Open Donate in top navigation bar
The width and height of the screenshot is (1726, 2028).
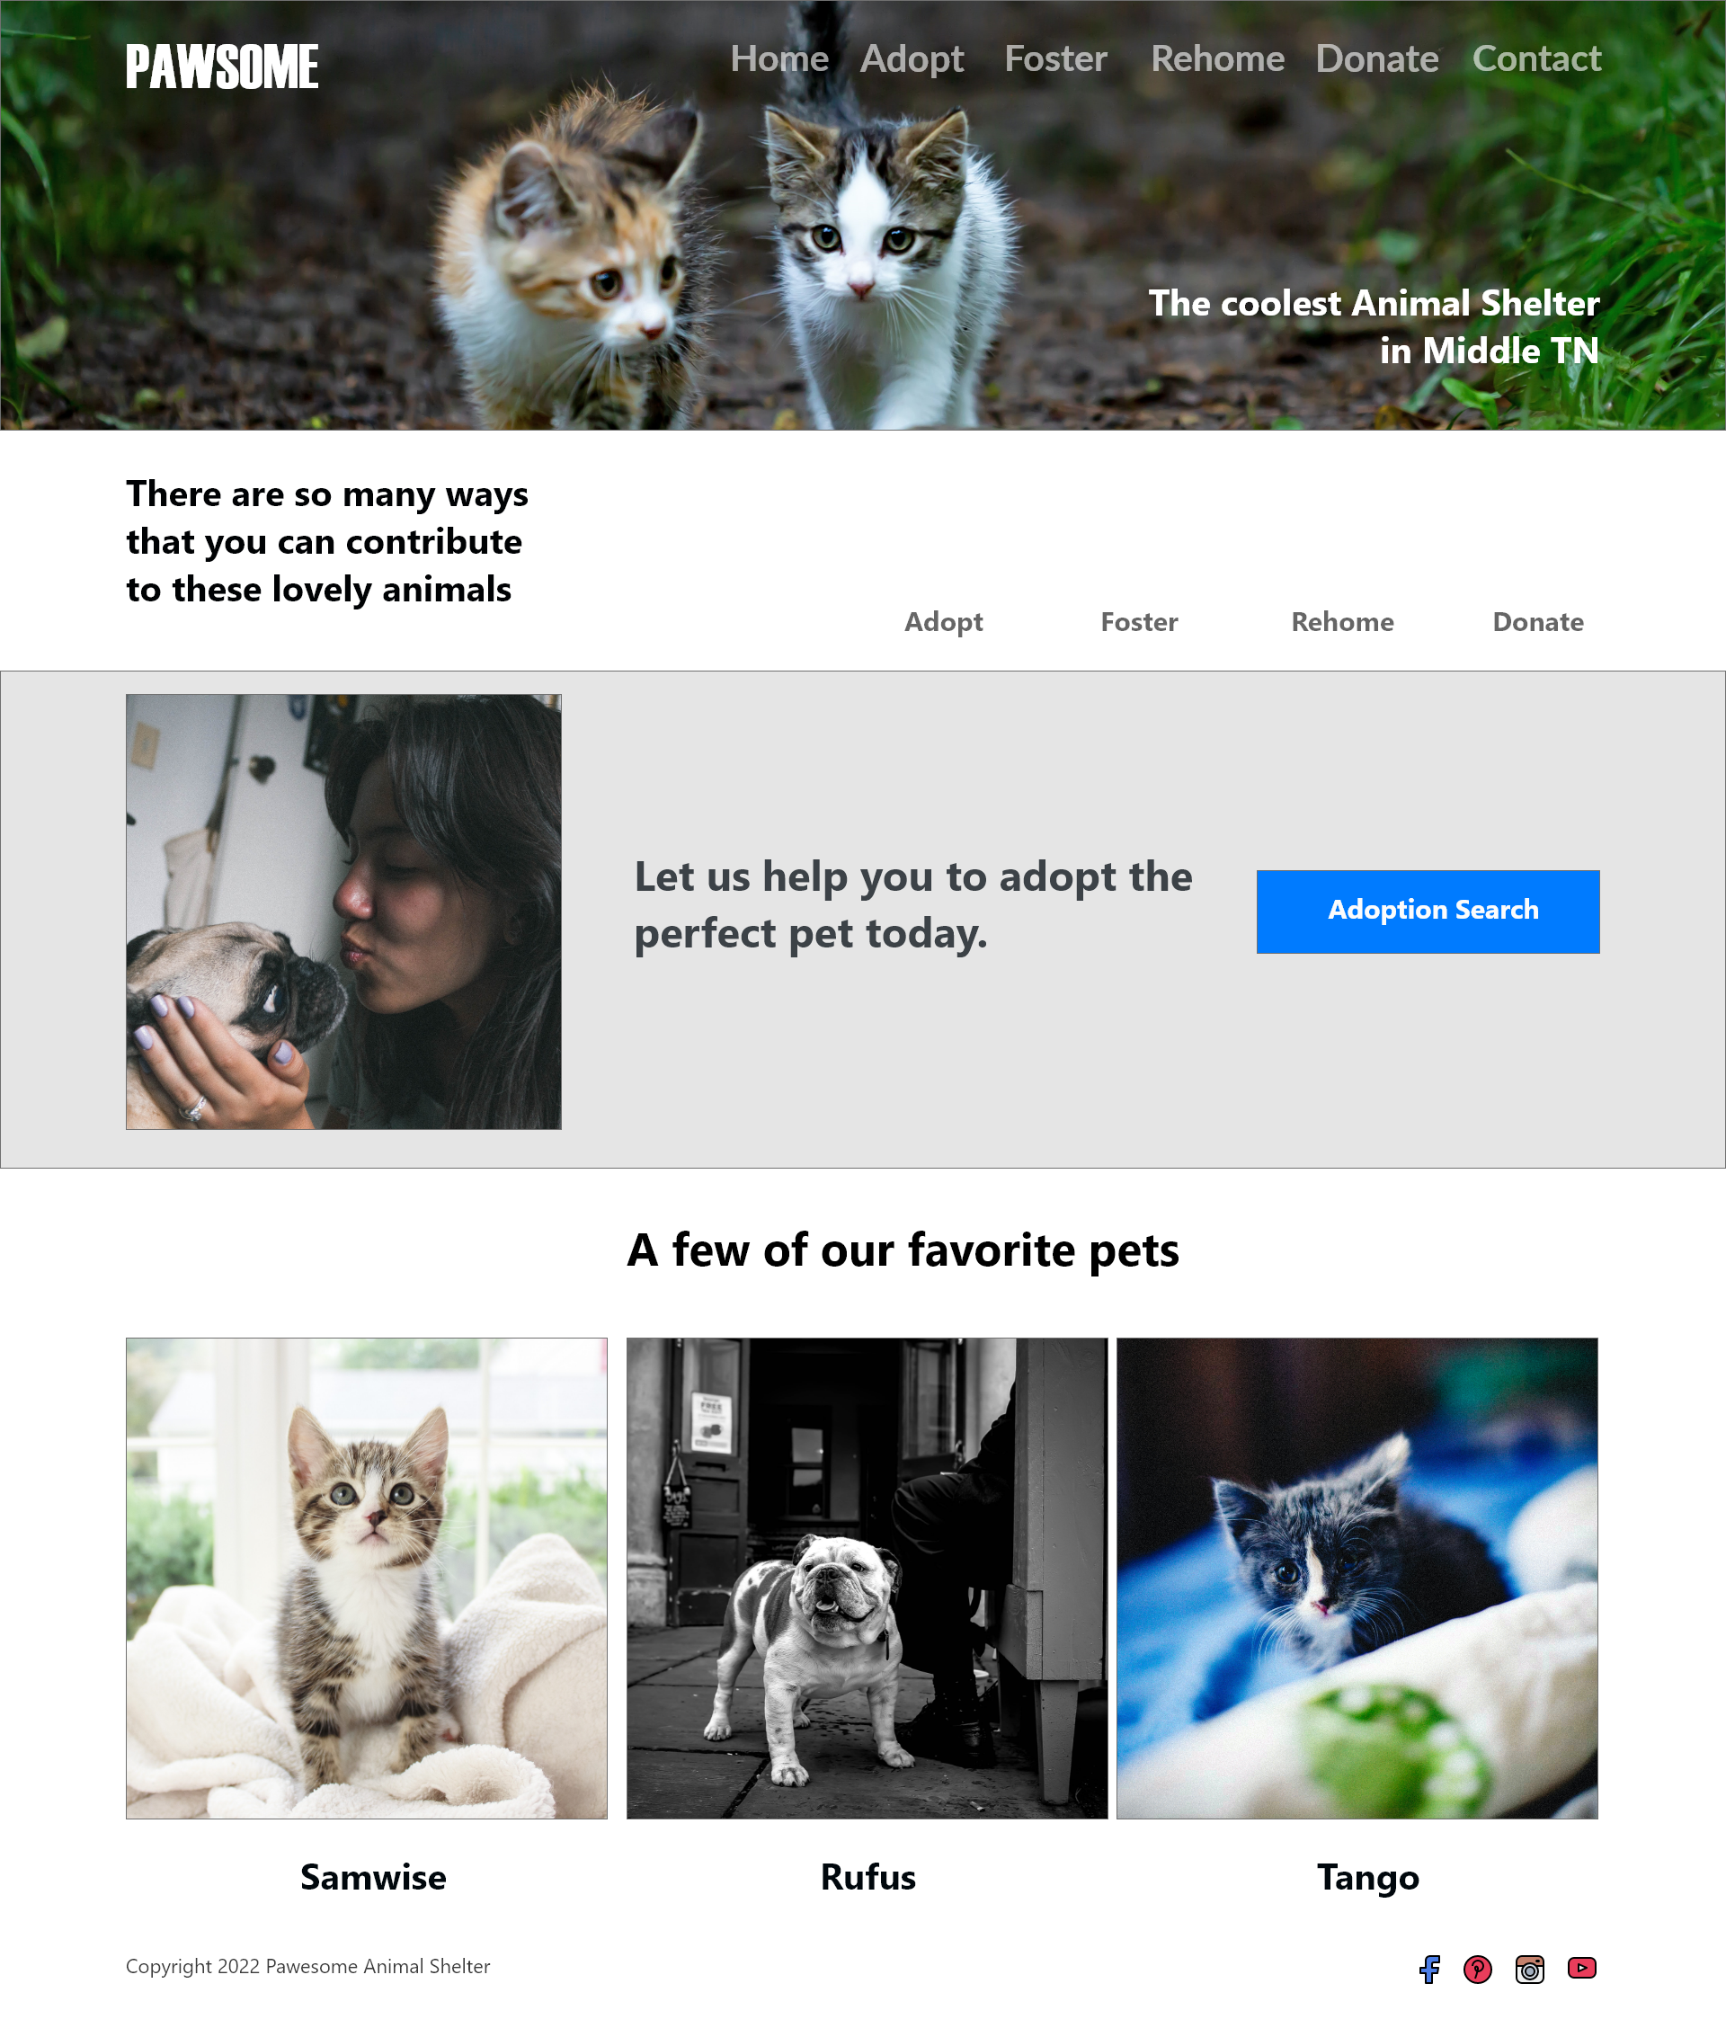click(1376, 58)
